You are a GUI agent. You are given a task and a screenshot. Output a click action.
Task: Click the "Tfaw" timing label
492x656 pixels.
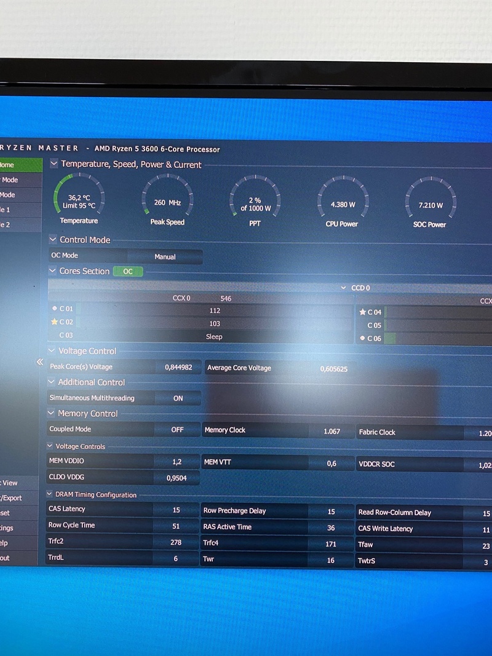365,544
